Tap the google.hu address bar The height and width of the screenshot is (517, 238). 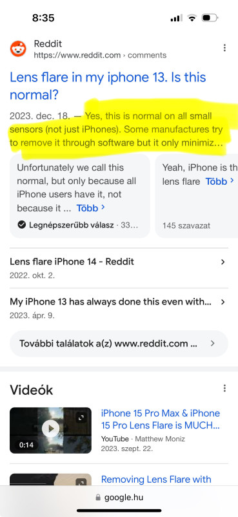pos(119,497)
